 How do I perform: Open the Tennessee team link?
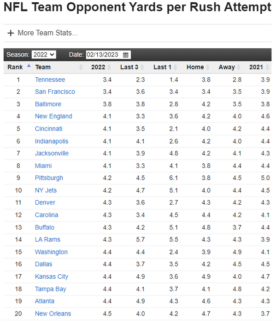tap(50, 80)
